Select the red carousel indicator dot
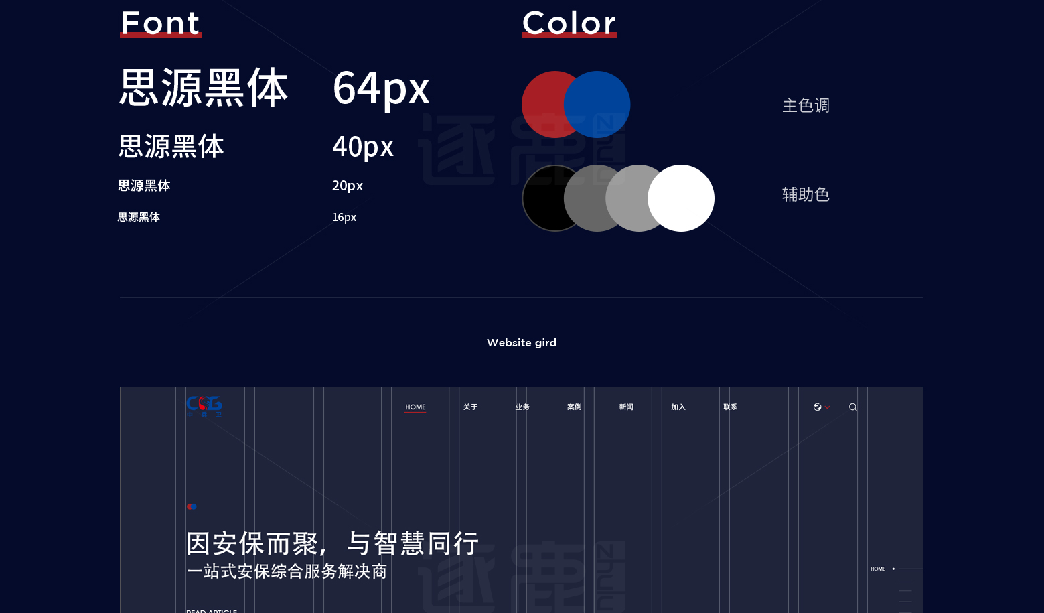 [x=189, y=507]
